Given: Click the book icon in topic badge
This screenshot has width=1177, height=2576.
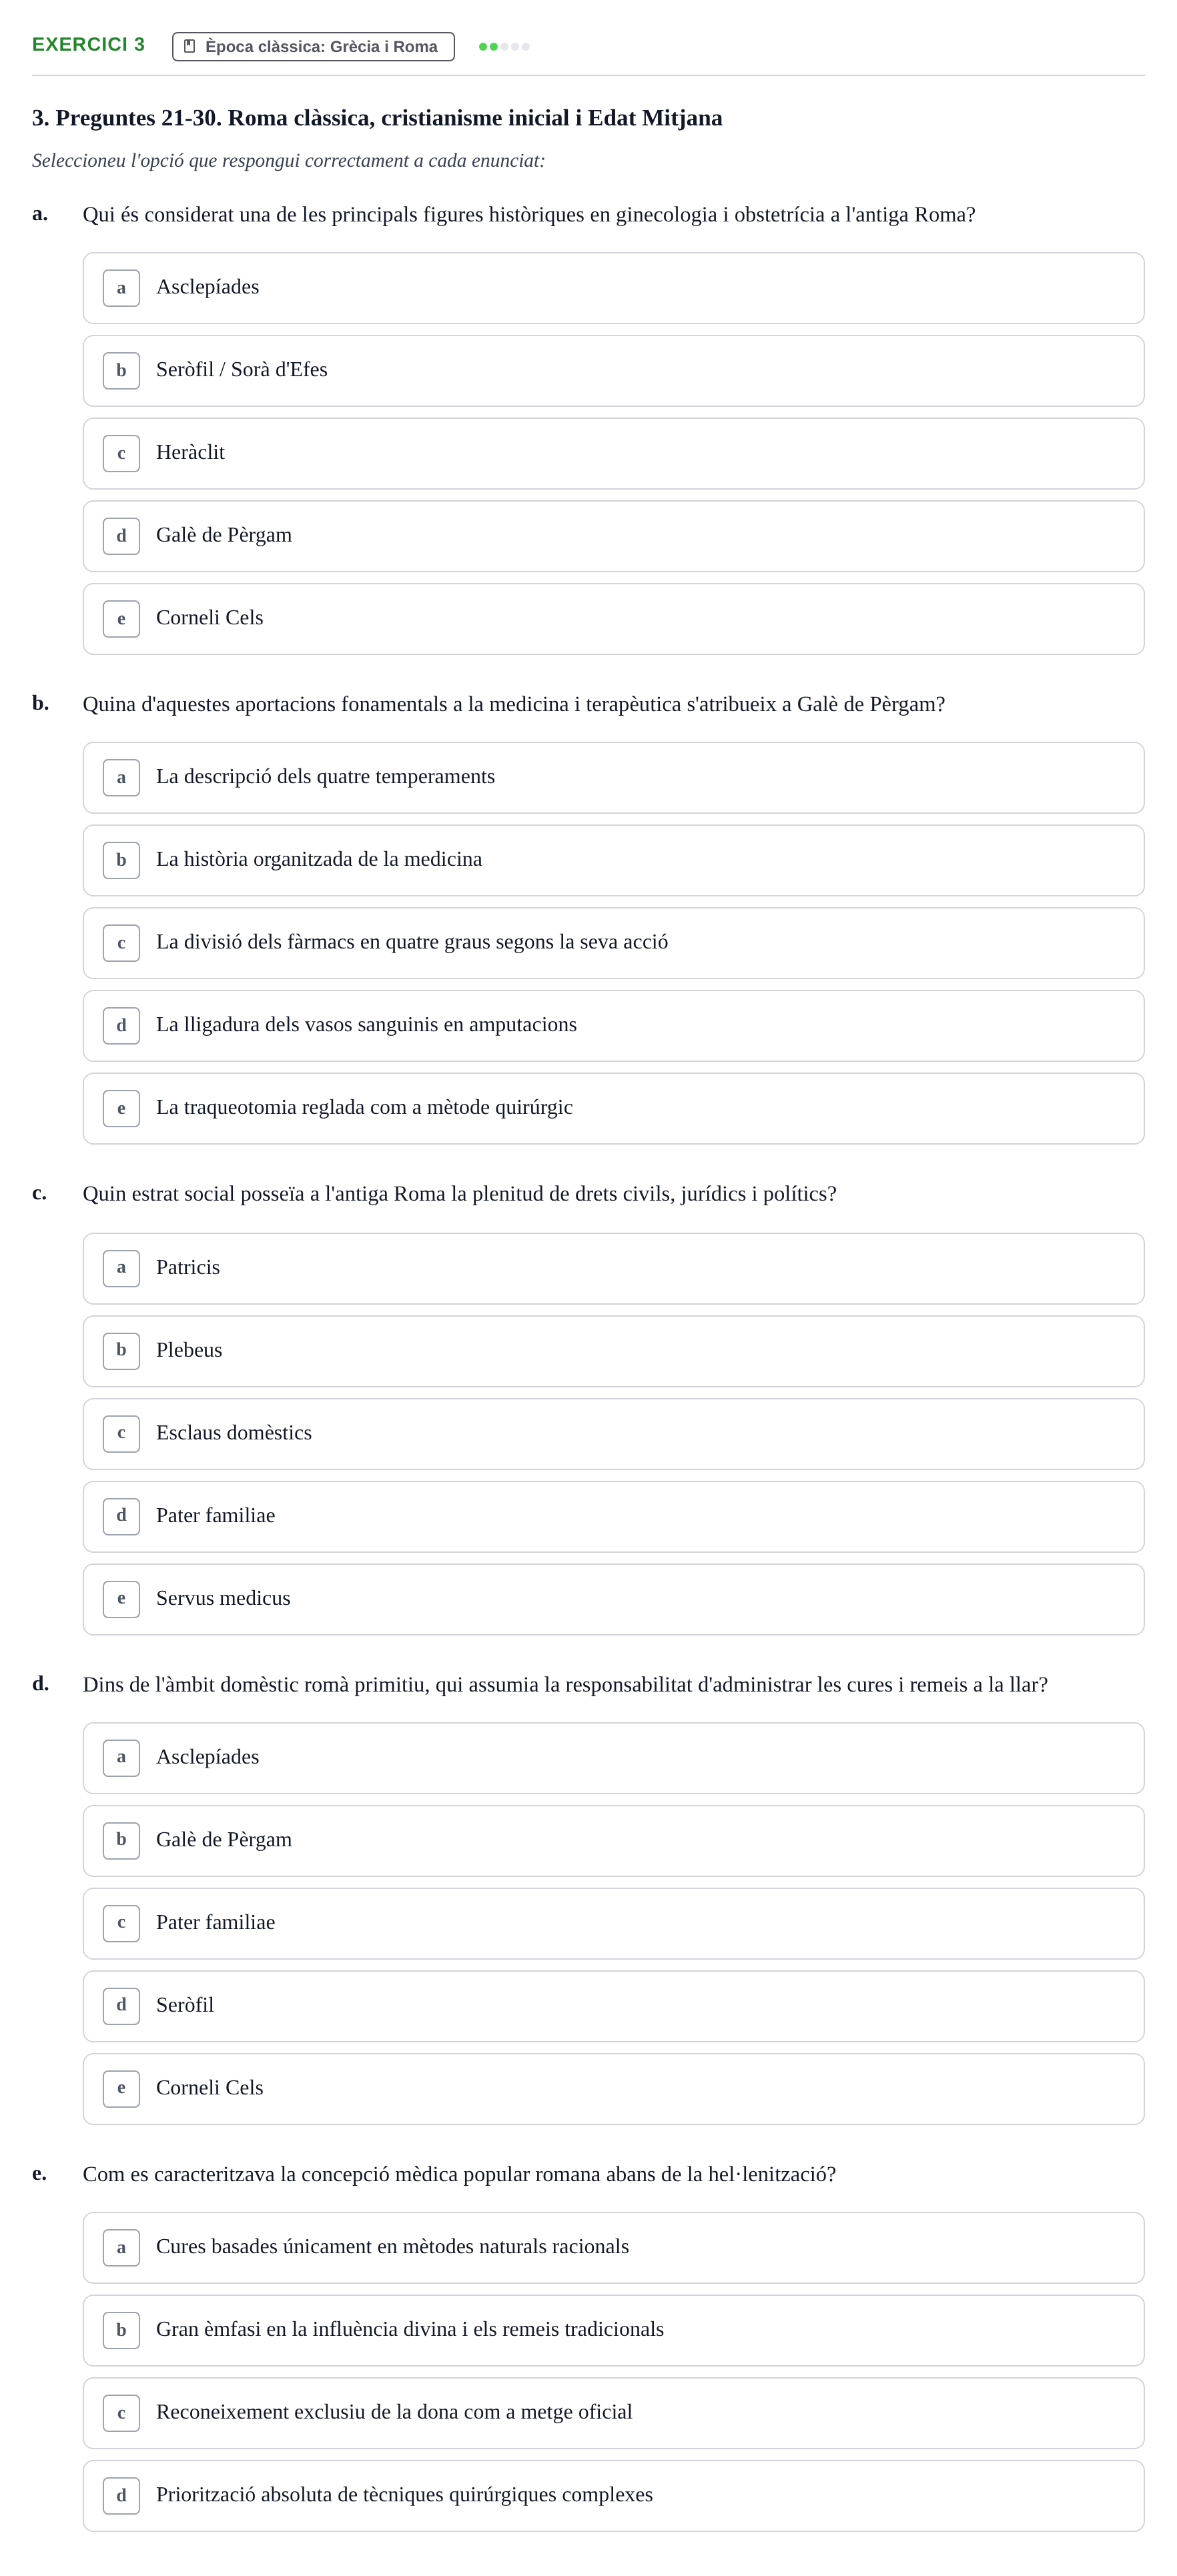Looking at the screenshot, I should 190,47.
